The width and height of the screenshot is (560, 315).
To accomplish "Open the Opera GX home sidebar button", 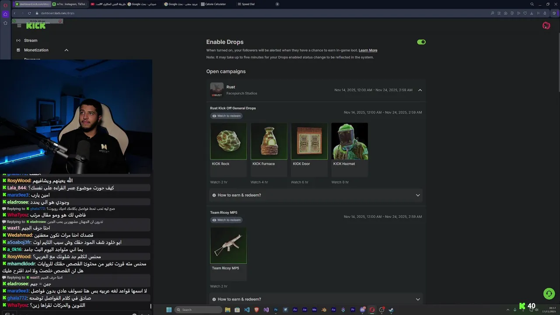I will click(x=5, y=14).
